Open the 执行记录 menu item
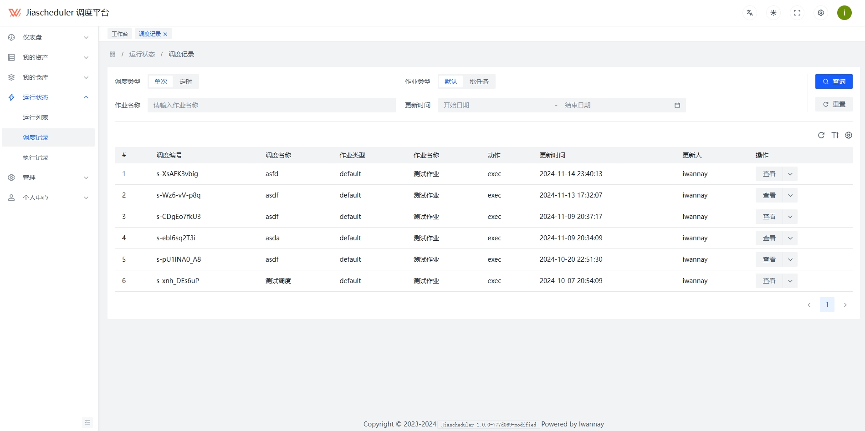Image resolution: width=865 pixels, height=431 pixels. pyautogui.click(x=36, y=157)
